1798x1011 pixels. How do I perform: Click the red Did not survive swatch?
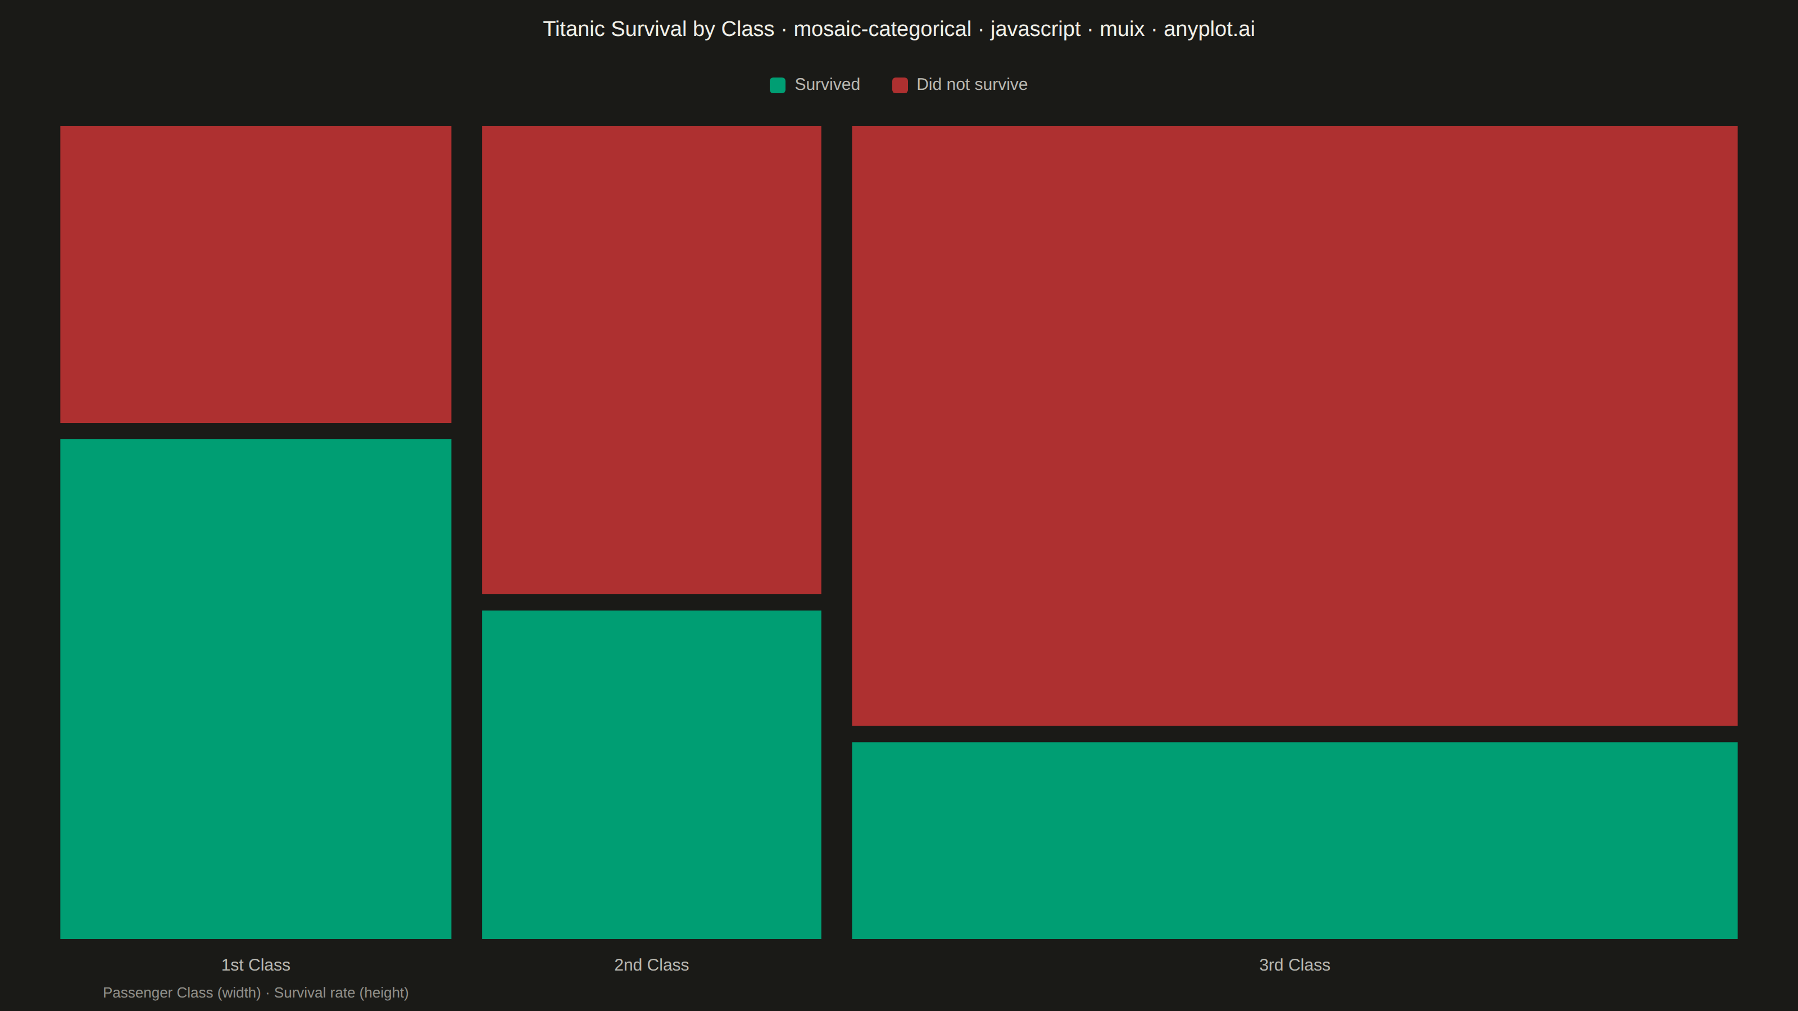[x=900, y=85]
